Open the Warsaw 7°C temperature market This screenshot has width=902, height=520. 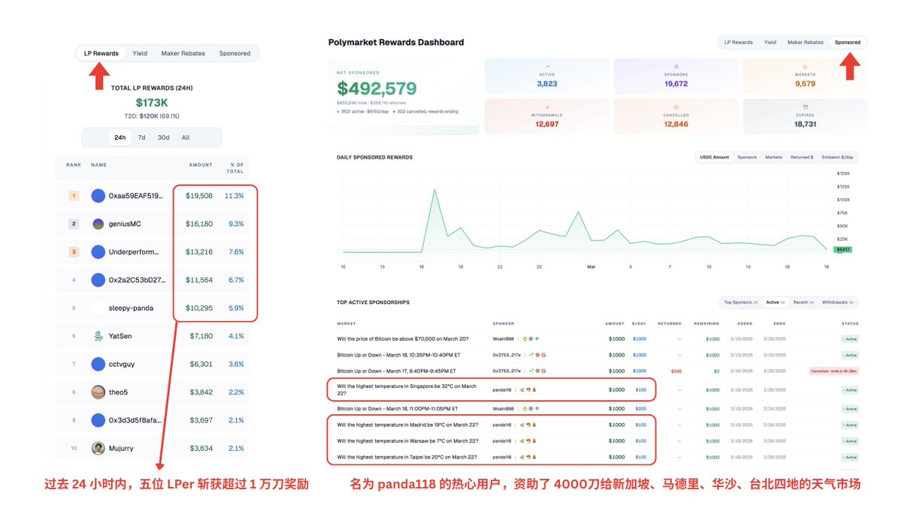pyautogui.click(x=407, y=441)
